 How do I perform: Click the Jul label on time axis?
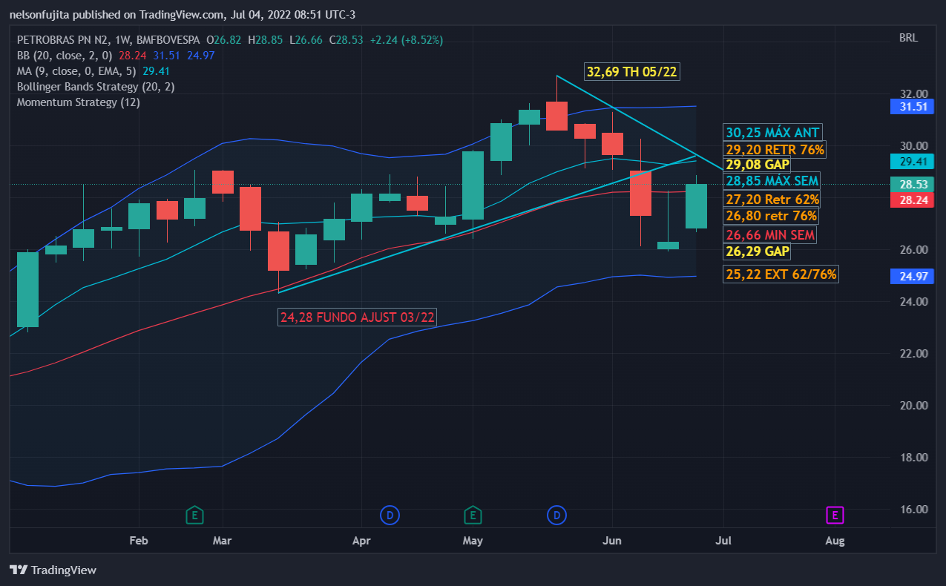point(723,541)
